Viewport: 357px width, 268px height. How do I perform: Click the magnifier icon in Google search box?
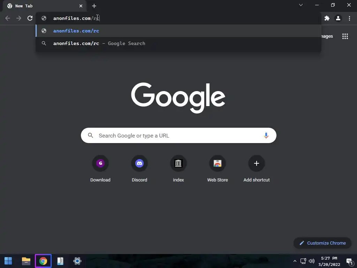[90, 135]
